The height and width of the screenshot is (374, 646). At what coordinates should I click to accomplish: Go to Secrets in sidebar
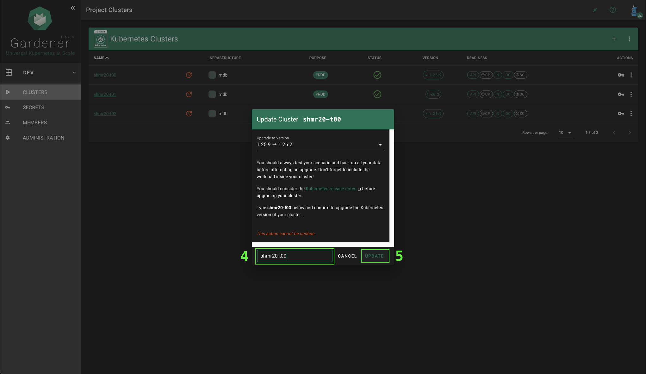[x=34, y=107]
